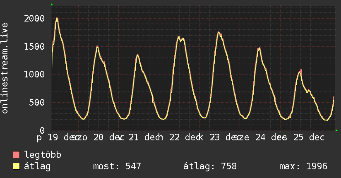Select the átlag legend label beside yellow swatch
The width and height of the screenshot is (341, 178).
pos(37,166)
